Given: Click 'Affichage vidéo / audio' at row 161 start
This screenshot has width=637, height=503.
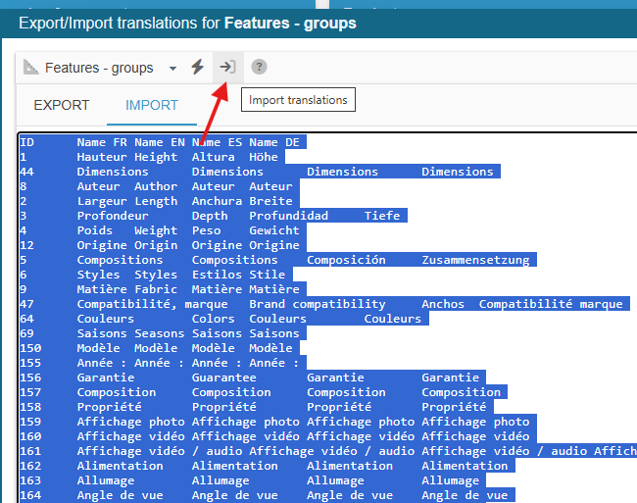Looking at the screenshot, I should pos(160,451).
